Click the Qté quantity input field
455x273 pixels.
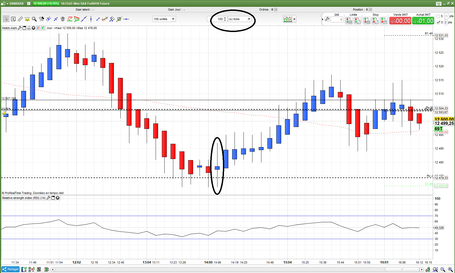pos(337,20)
